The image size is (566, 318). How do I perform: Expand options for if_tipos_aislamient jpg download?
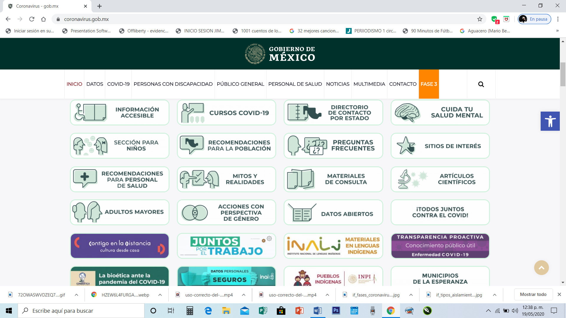[x=495, y=295]
